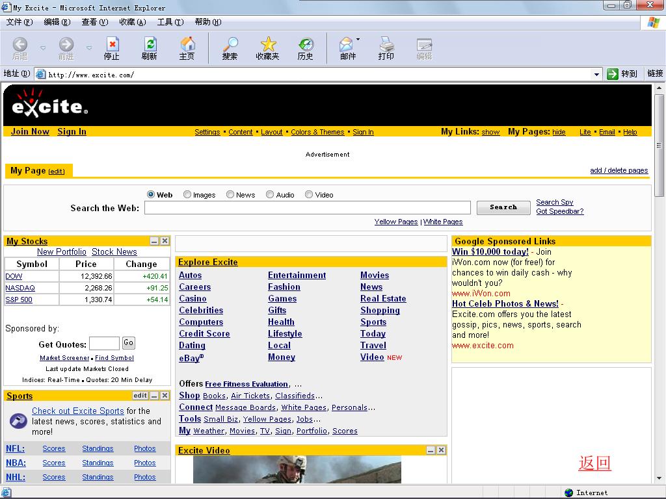Click the Edit (编辑) toolbar icon

pos(424,45)
